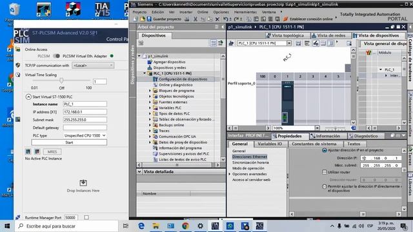The width and height of the screenshot is (413, 232).
Task: Click the Dirección IP field in TIA properties
Action: [x=381, y=158]
